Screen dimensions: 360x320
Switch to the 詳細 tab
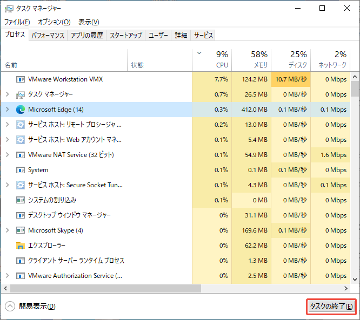(x=181, y=35)
